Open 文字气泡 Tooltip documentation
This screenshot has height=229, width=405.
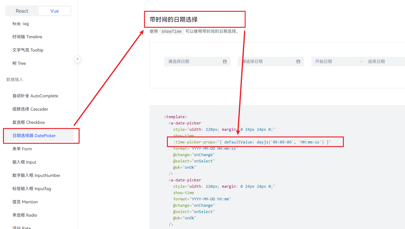(28, 50)
